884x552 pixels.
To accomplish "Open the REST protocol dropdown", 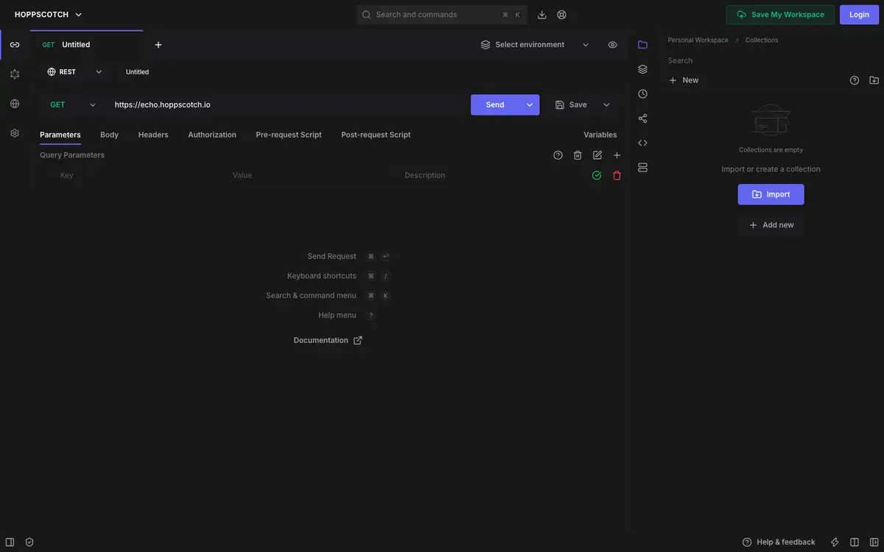I will (74, 72).
